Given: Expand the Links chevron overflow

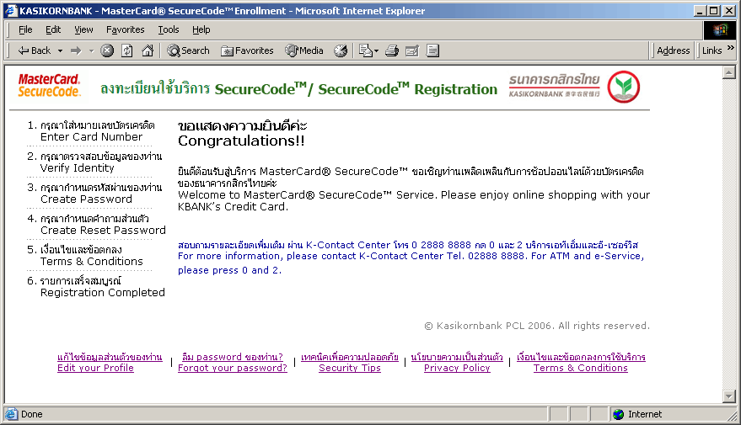Looking at the screenshot, I should click(731, 48).
